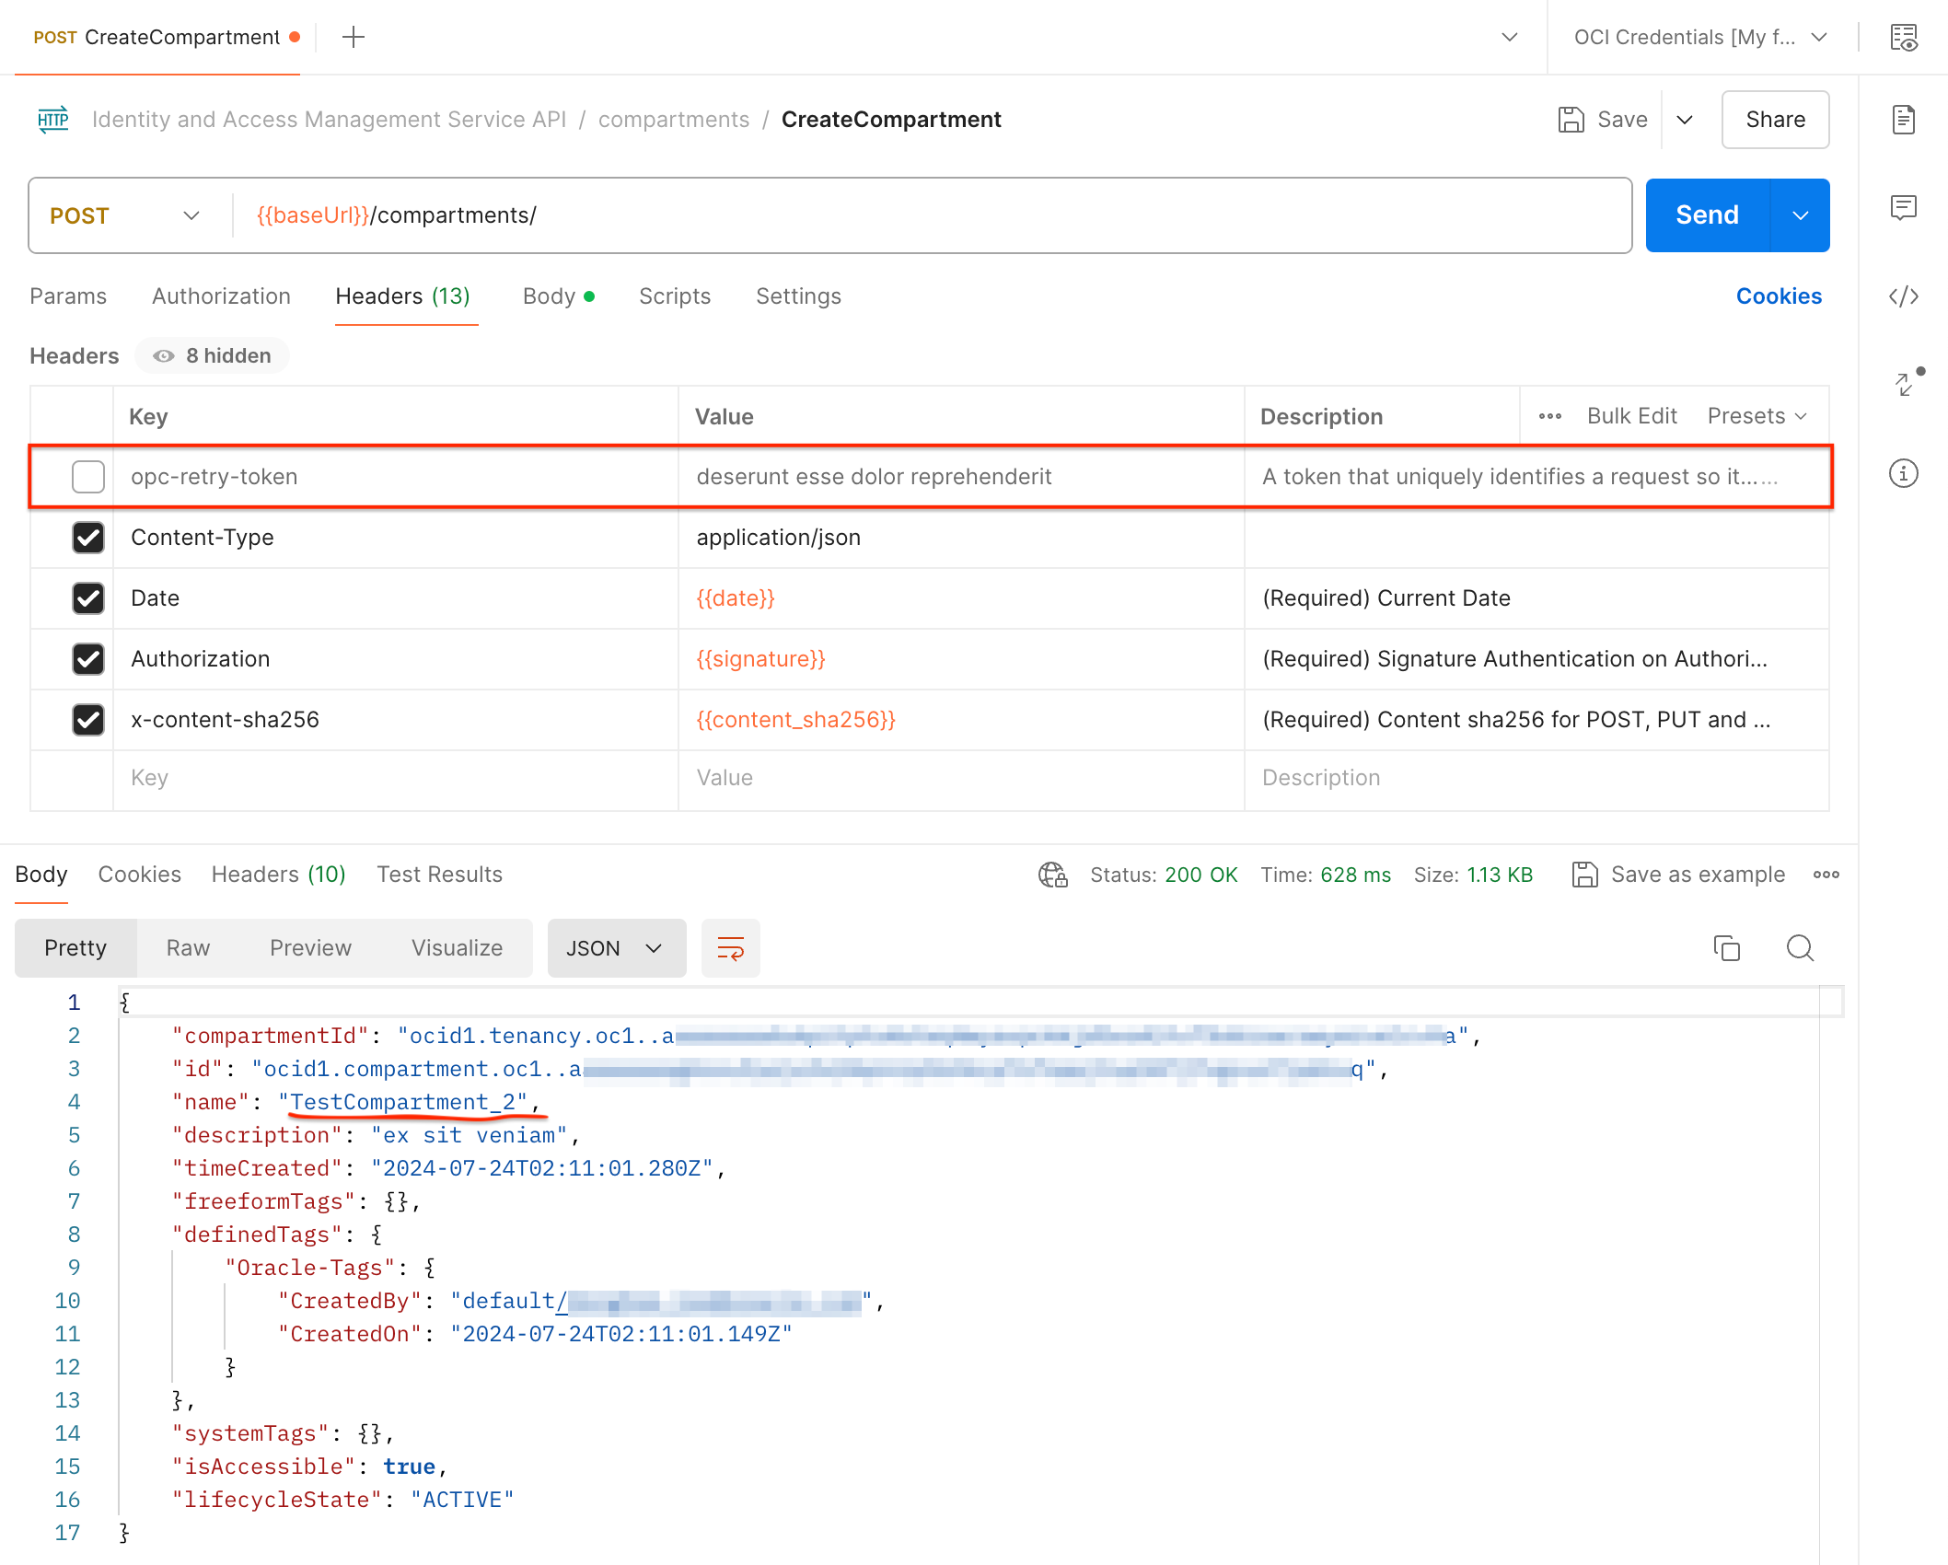
Task: Click the Save floppy disk icon
Action: point(1571,120)
